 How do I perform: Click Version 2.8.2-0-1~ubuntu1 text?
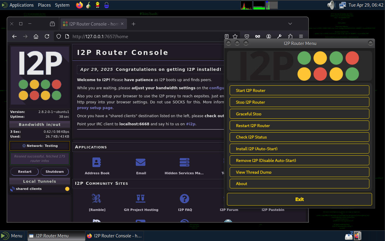tap(40, 112)
